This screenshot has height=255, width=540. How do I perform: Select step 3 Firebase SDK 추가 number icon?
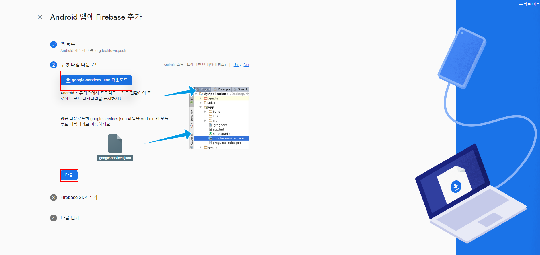(54, 198)
